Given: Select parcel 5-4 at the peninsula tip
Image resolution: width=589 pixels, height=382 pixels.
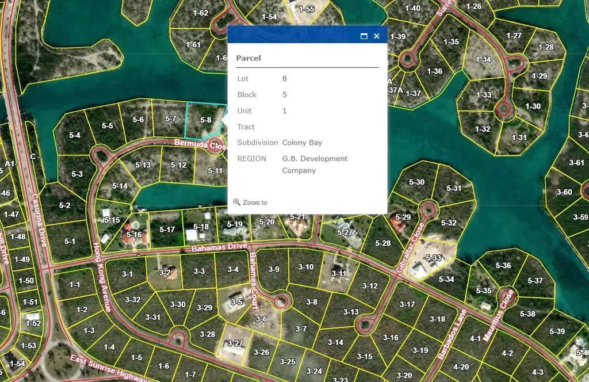Looking at the screenshot, I should (x=75, y=135).
